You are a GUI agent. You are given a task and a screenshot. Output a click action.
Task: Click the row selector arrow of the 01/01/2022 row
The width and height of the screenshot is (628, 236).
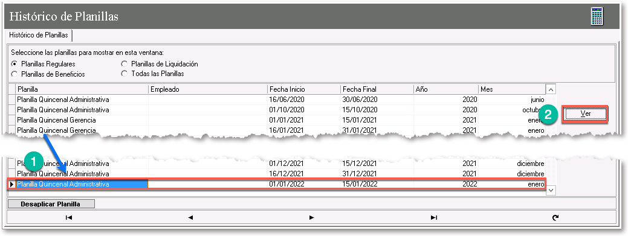(12, 184)
